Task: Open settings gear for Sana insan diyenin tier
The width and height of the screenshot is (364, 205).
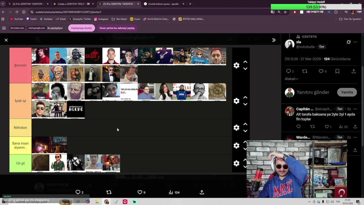Action: point(236,145)
